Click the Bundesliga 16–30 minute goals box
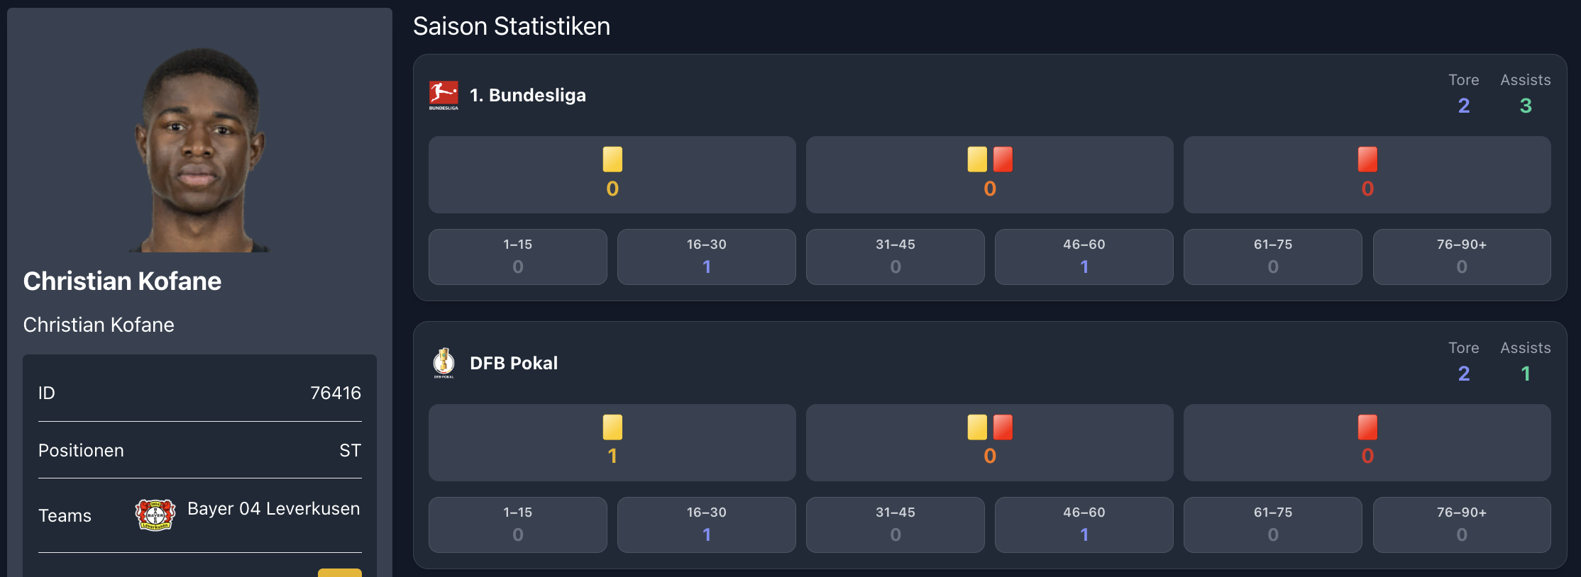Screen dimensions: 1581x577 [x=706, y=257]
